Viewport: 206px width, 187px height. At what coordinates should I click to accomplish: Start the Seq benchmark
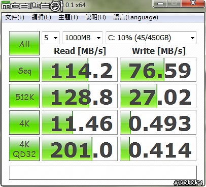tap(24, 70)
